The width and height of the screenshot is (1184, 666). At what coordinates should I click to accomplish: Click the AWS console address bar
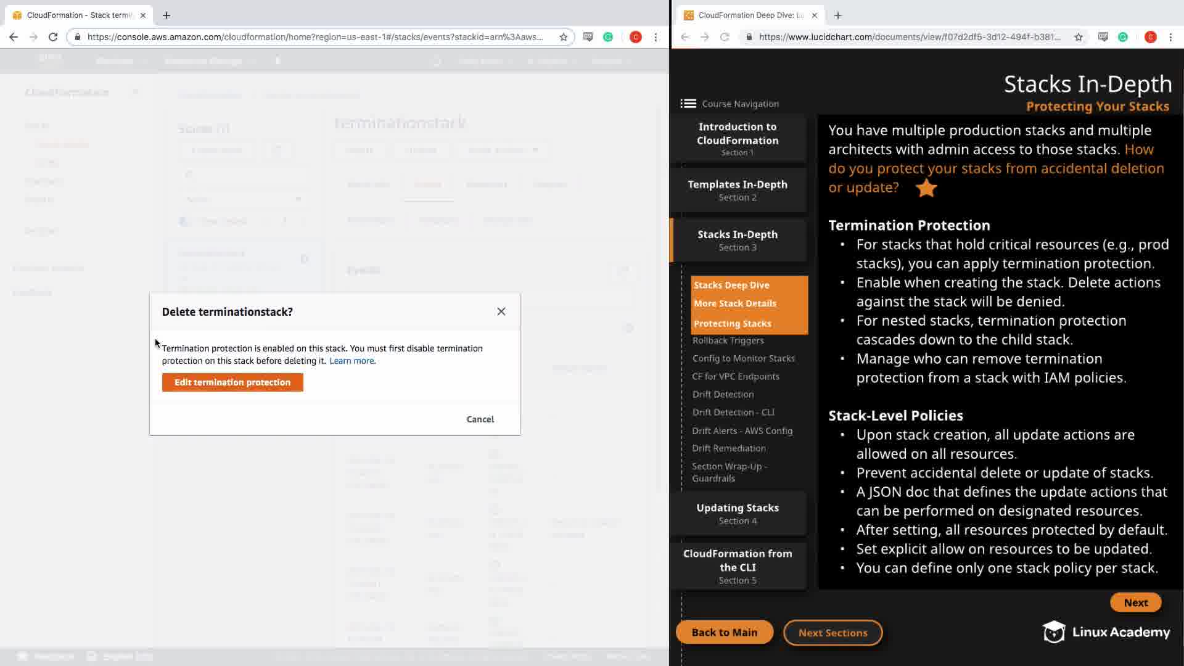pyautogui.click(x=314, y=37)
